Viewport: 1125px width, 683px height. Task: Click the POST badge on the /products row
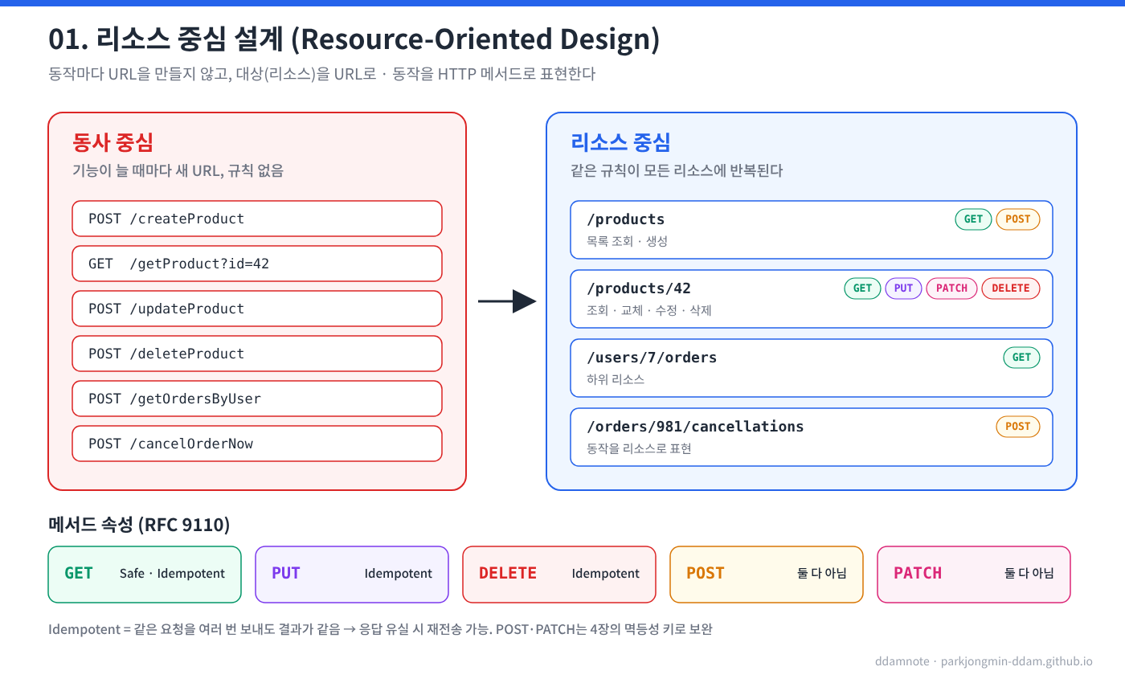pyautogui.click(x=1018, y=219)
